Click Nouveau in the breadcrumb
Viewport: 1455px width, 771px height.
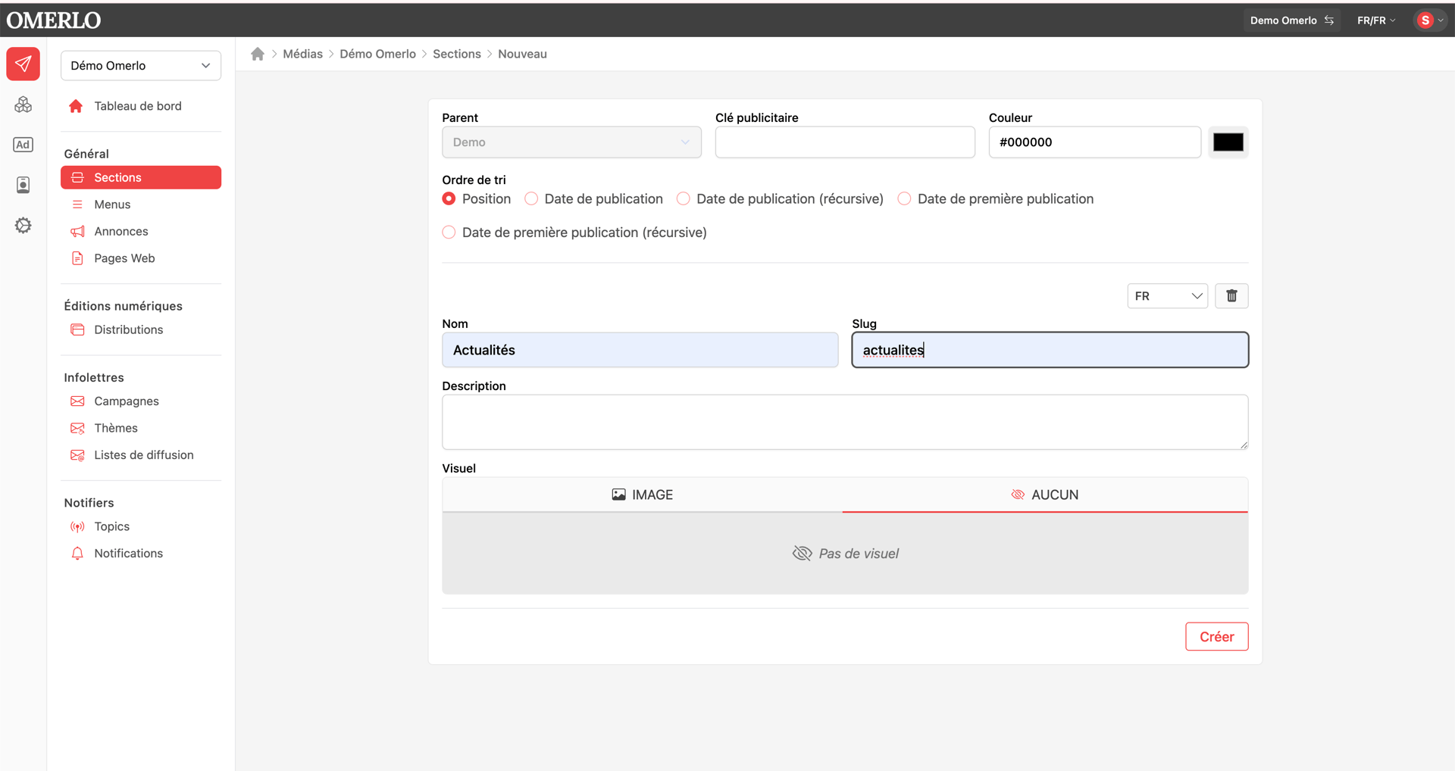522,54
